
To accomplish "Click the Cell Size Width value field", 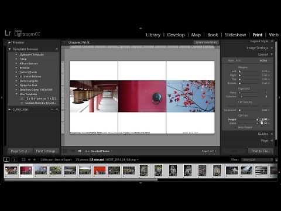I will point(265,123).
